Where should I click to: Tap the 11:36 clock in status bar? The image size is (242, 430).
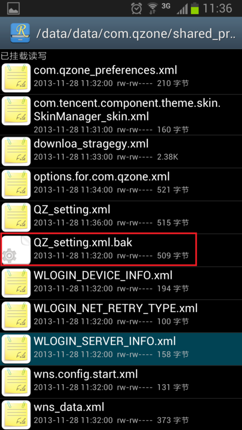[218, 9]
